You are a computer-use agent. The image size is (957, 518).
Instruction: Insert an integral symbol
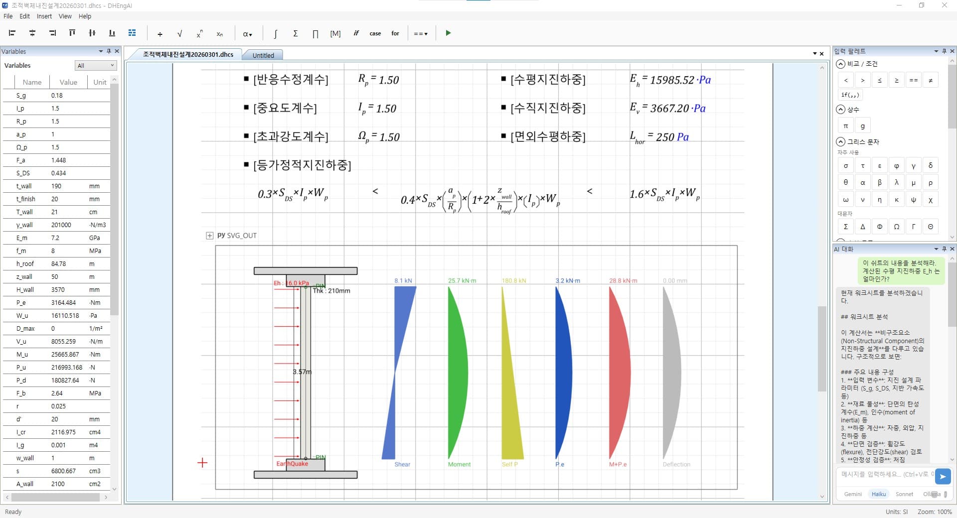click(275, 34)
